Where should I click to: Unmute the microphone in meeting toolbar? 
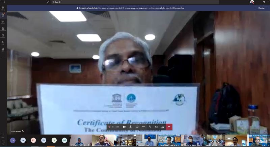click(131, 127)
